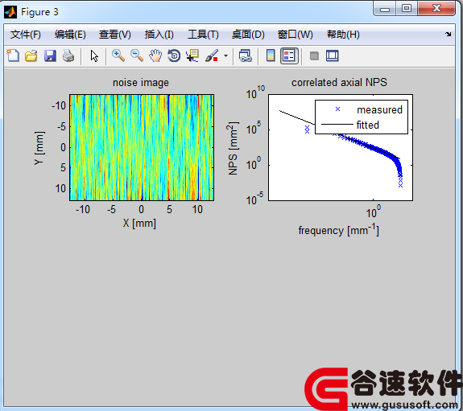Click the correlated axial NPS plot area

pos(341,147)
